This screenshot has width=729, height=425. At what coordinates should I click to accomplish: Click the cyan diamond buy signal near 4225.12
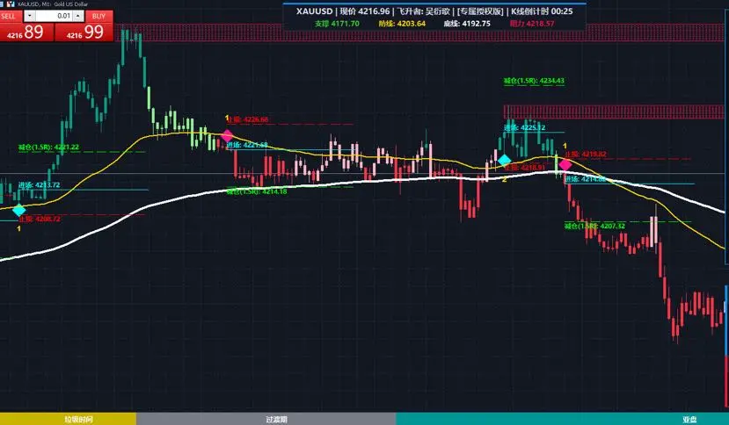coord(505,161)
